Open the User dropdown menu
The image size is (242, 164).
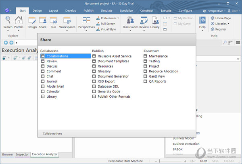pos(234,11)
